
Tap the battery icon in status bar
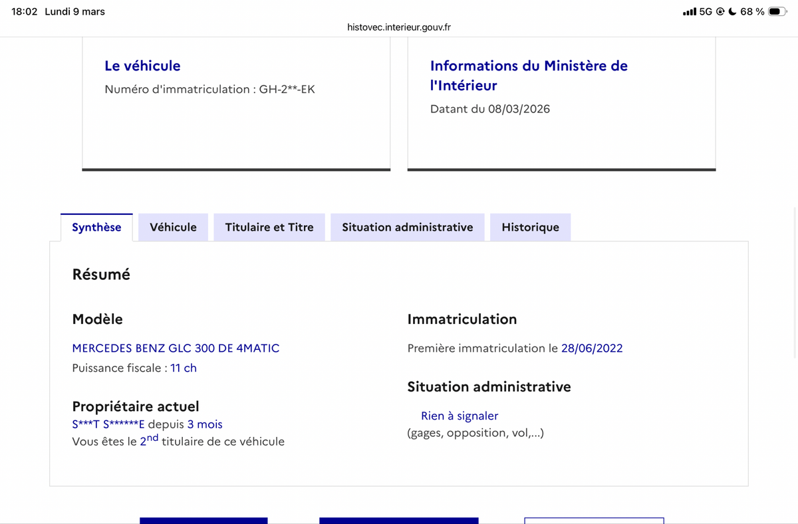point(777,11)
